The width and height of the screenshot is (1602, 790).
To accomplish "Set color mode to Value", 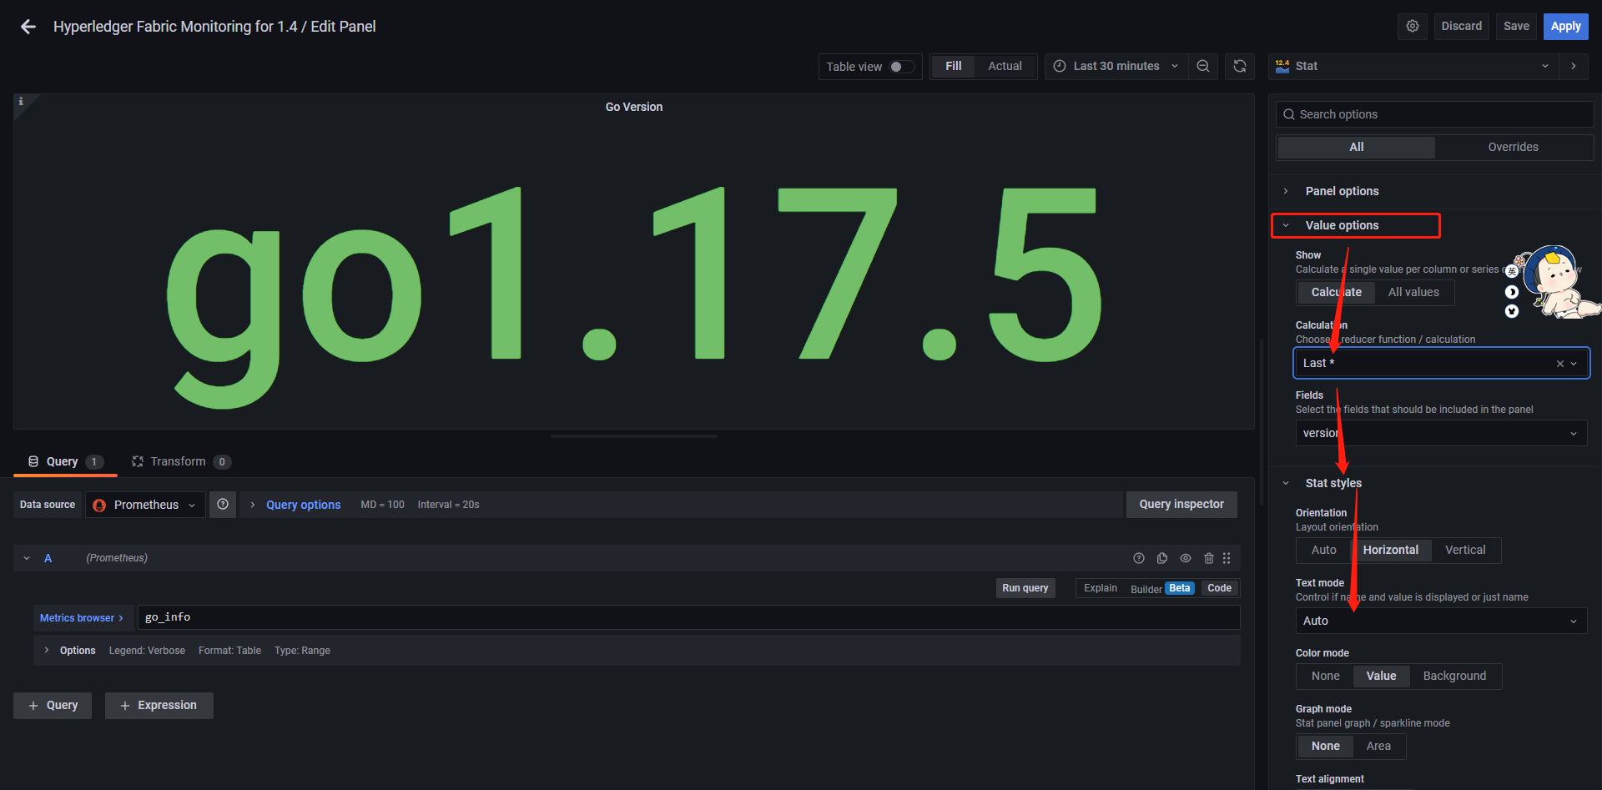I will tap(1381, 677).
